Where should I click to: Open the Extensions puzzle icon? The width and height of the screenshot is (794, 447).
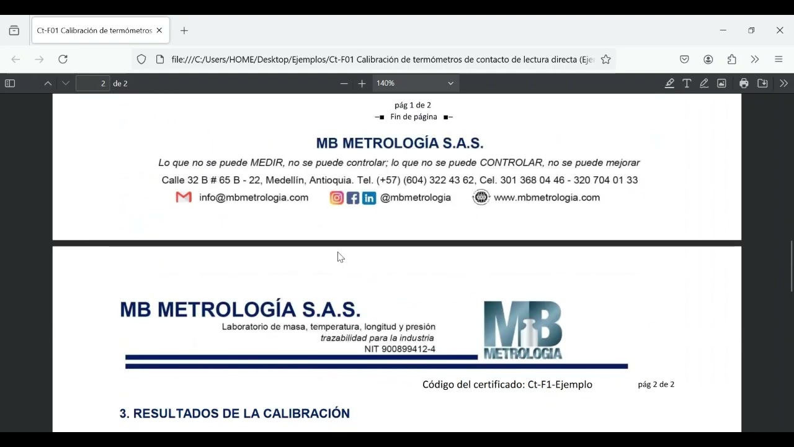[x=732, y=60]
